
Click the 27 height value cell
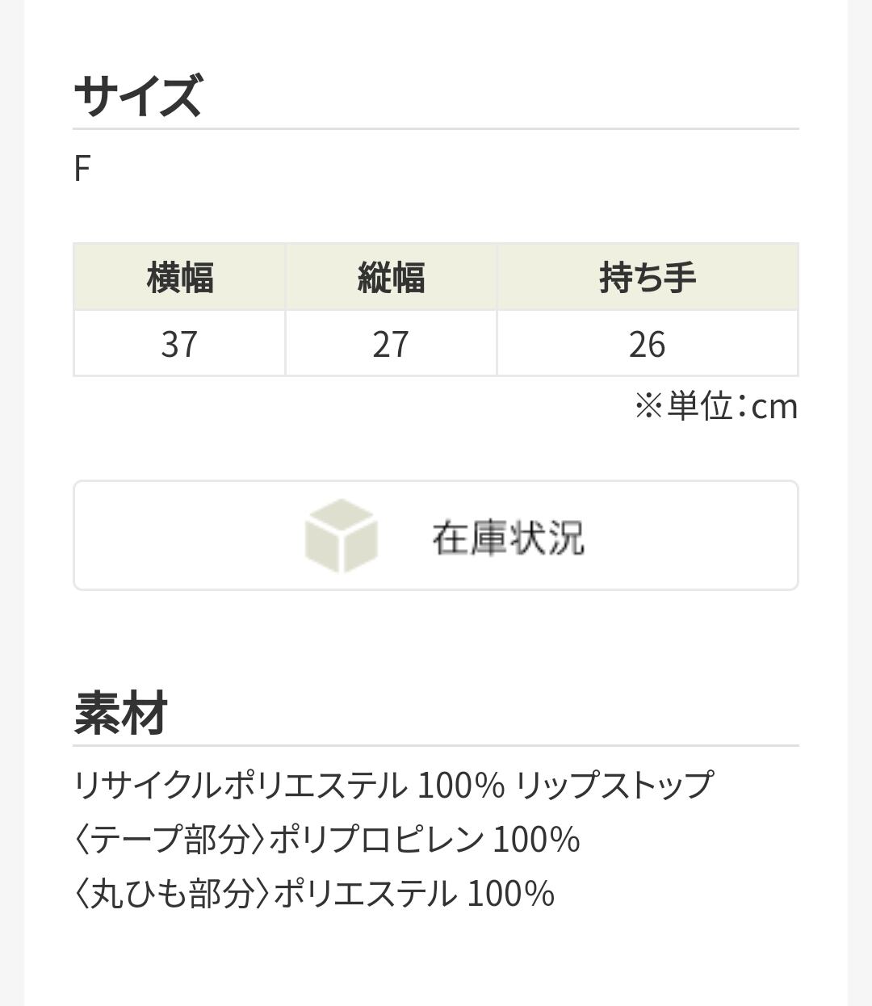(x=391, y=344)
